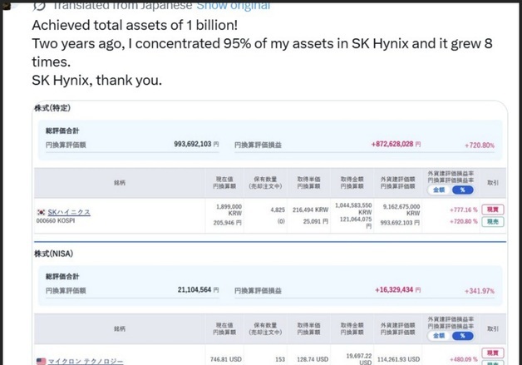Switch 株式(NISA) table to % view
This screenshot has height=365, width=522.
point(463,336)
